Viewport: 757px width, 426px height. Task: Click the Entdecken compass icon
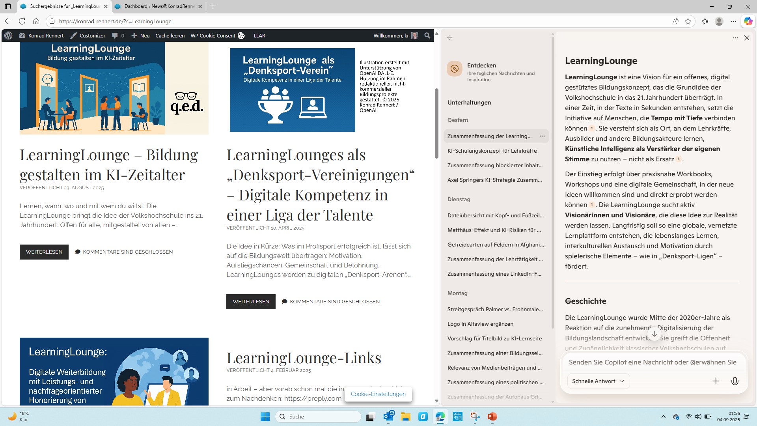tap(455, 69)
